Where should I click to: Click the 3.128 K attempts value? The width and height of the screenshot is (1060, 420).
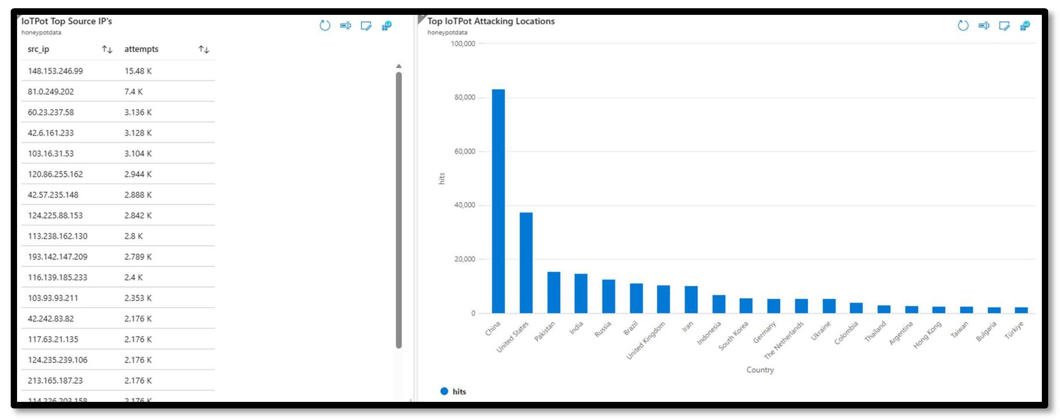click(138, 132)
